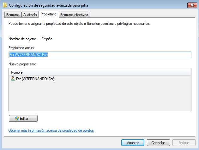
Task: Close the advanced security dialog with X
Action: (x=192, y=5)
